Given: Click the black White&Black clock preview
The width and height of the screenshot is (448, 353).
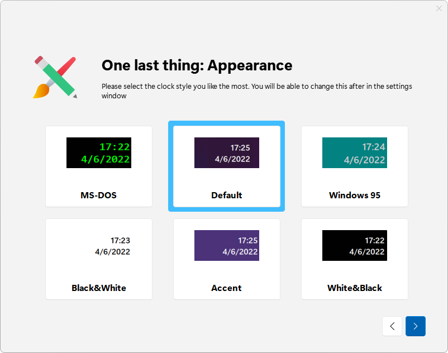Looking at the screenshot, I should [355, 246].
